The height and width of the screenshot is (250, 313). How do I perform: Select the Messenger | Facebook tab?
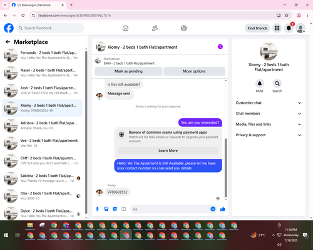[x=38, y=5]
